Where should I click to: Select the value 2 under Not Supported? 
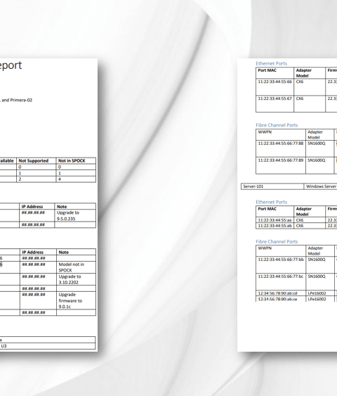[20, 179]
